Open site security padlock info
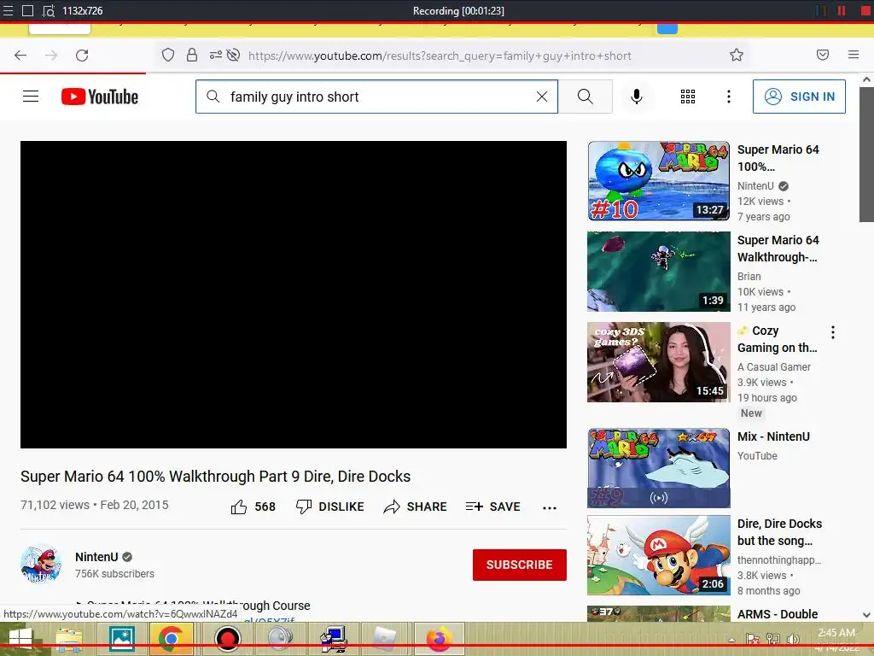874x656 pixels. [192, 55]
